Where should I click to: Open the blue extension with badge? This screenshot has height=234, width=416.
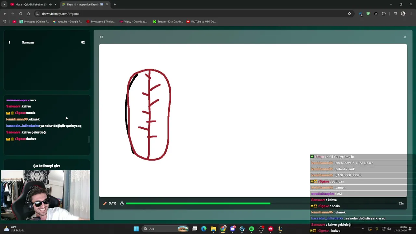[360, 14]
